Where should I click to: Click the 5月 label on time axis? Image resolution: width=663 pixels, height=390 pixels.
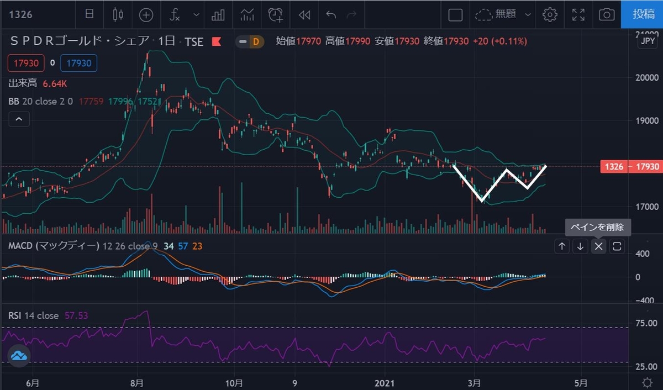tap(580, 382)
